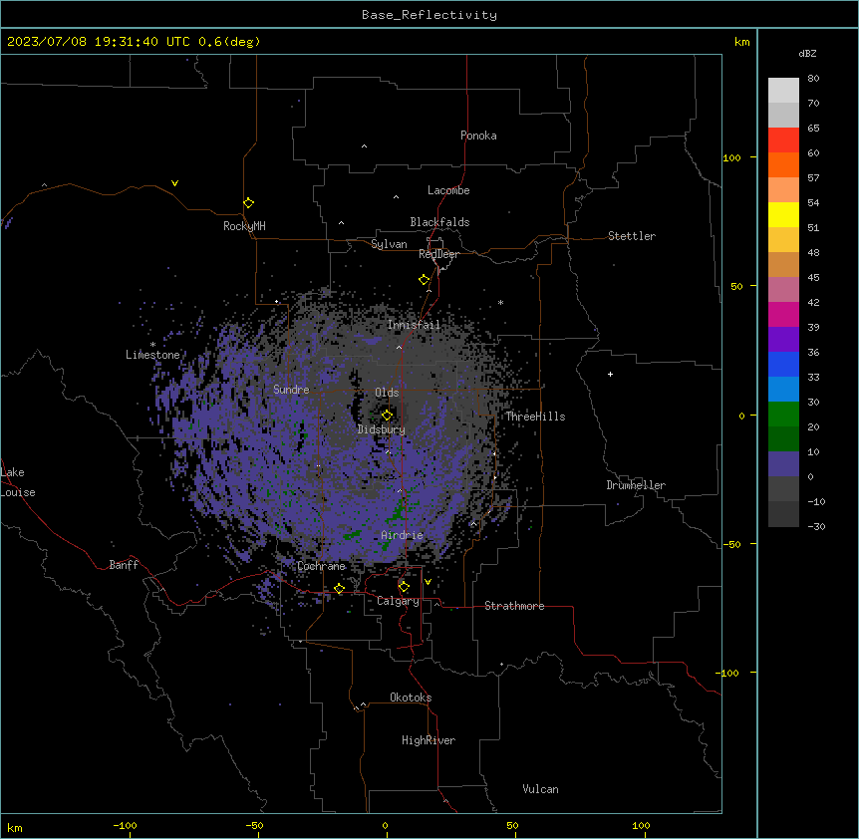Click the blue 33–36 dBZ legend swatch
Screen dimensions: 859x839
pos(783,364)
